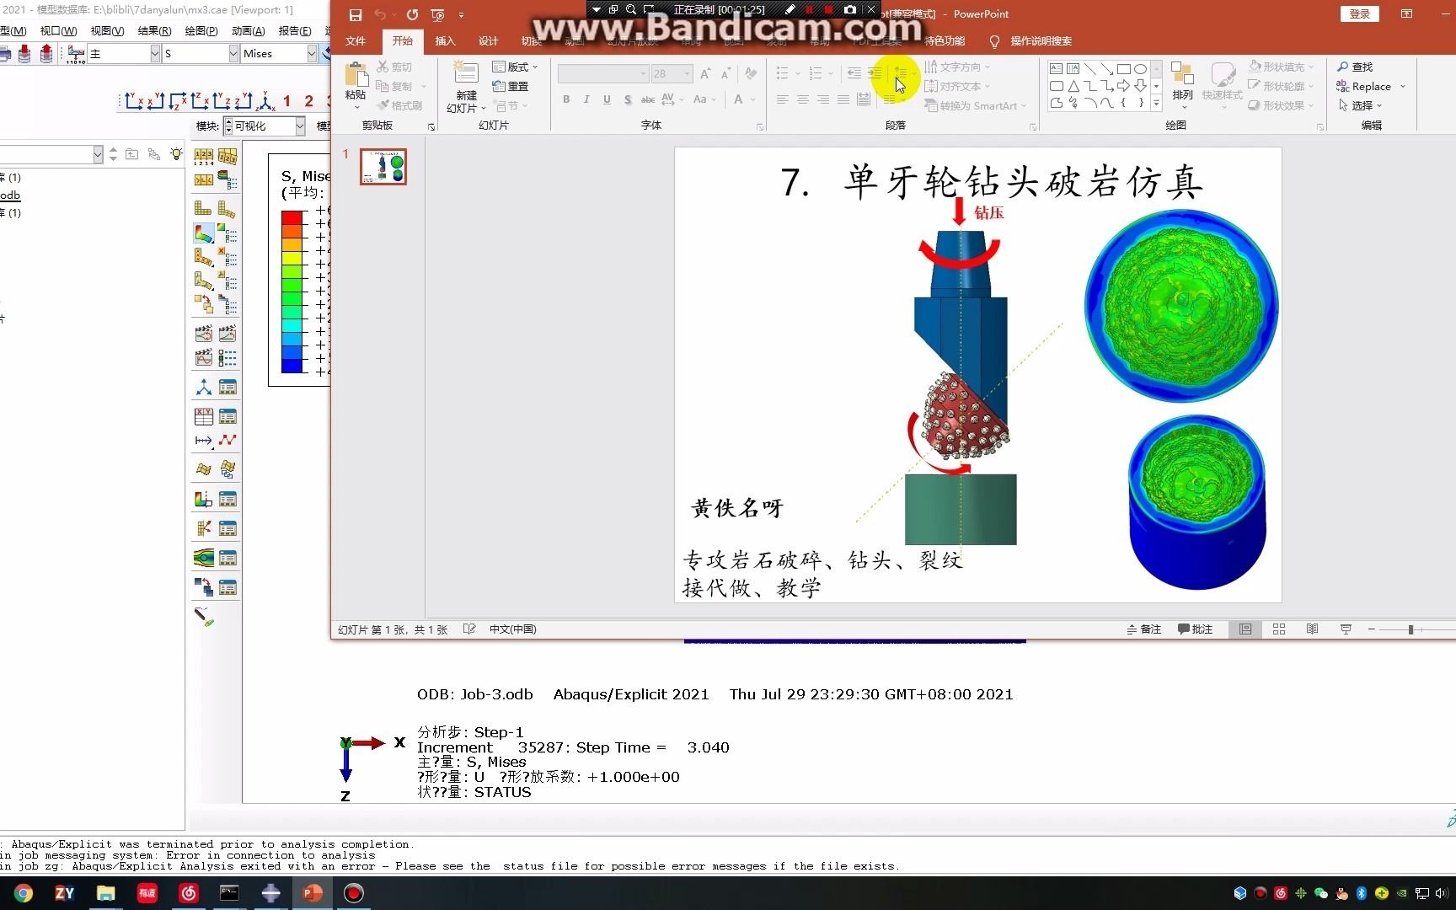Toggle text shadow (S) formatting

628,99
